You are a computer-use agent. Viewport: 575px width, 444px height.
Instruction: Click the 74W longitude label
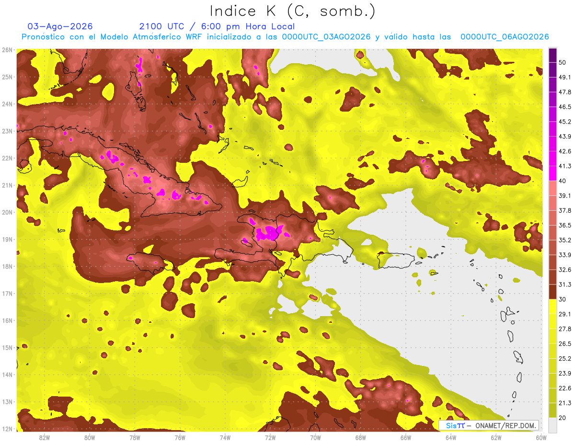click(225, 437)
